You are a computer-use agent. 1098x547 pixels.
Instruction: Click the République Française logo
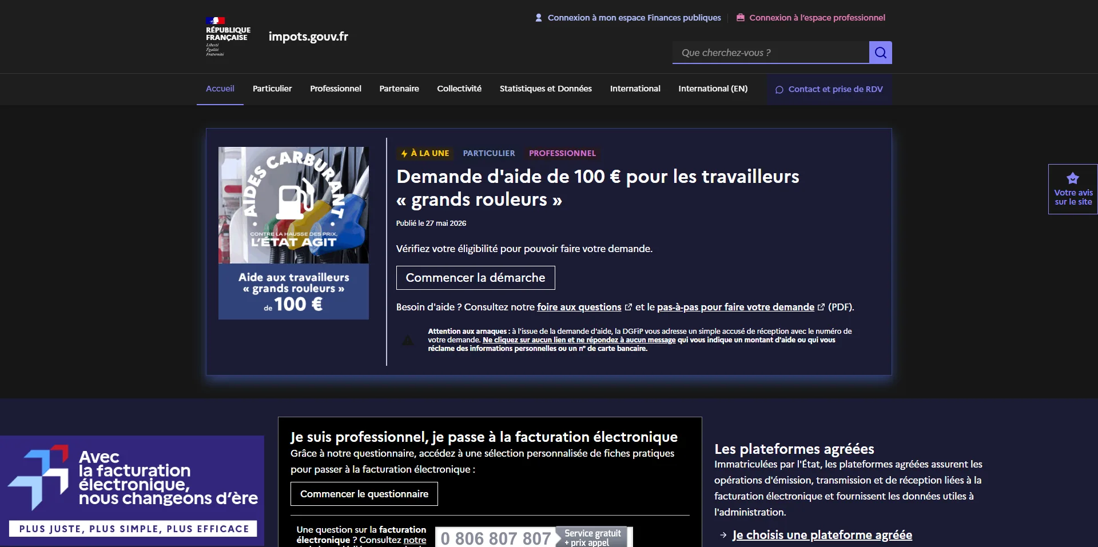point(228,37)
